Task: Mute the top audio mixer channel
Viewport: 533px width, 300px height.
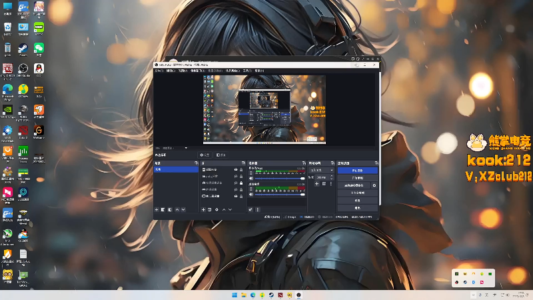Action: pyautogui.click(x=251, y=178)
